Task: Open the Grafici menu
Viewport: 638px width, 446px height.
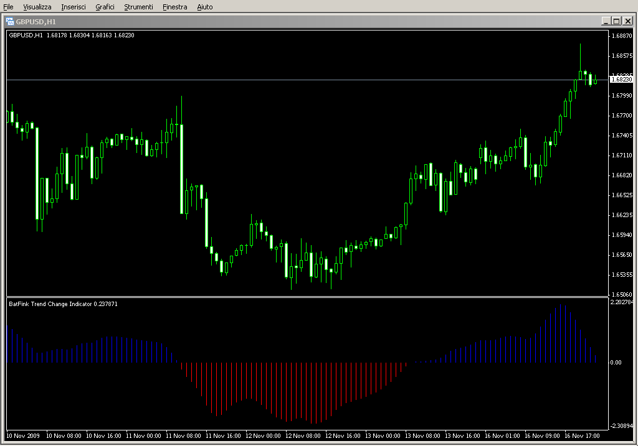Action: [105, 7]
